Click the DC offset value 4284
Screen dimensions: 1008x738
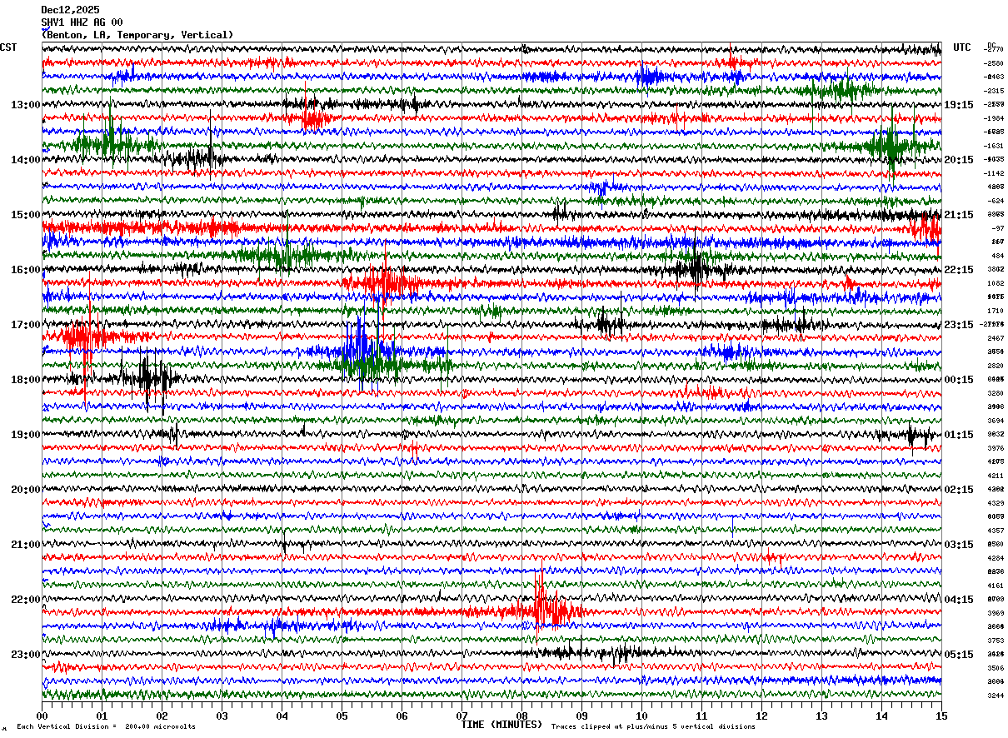pos(996,558)
